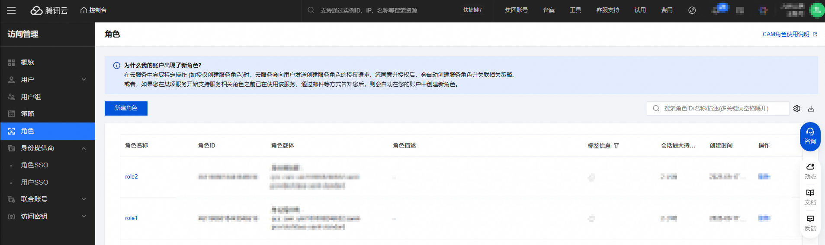Open 费用 top menu
The height and width of the screenshot is (245, 825).
pos(667,10)
